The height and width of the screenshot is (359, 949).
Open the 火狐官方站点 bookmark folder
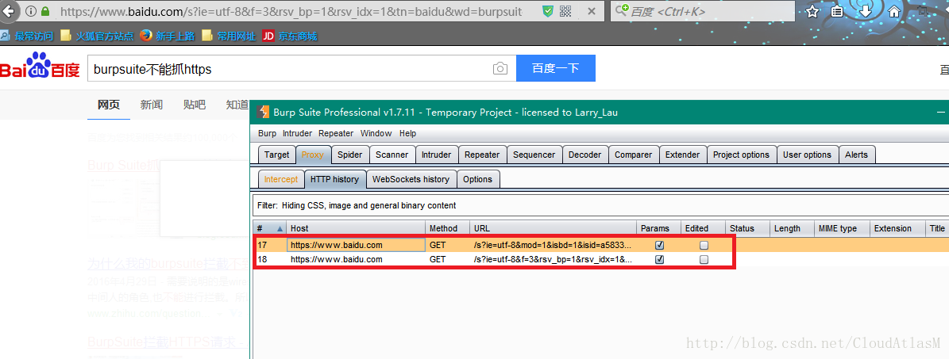click(x=98, y=36)
